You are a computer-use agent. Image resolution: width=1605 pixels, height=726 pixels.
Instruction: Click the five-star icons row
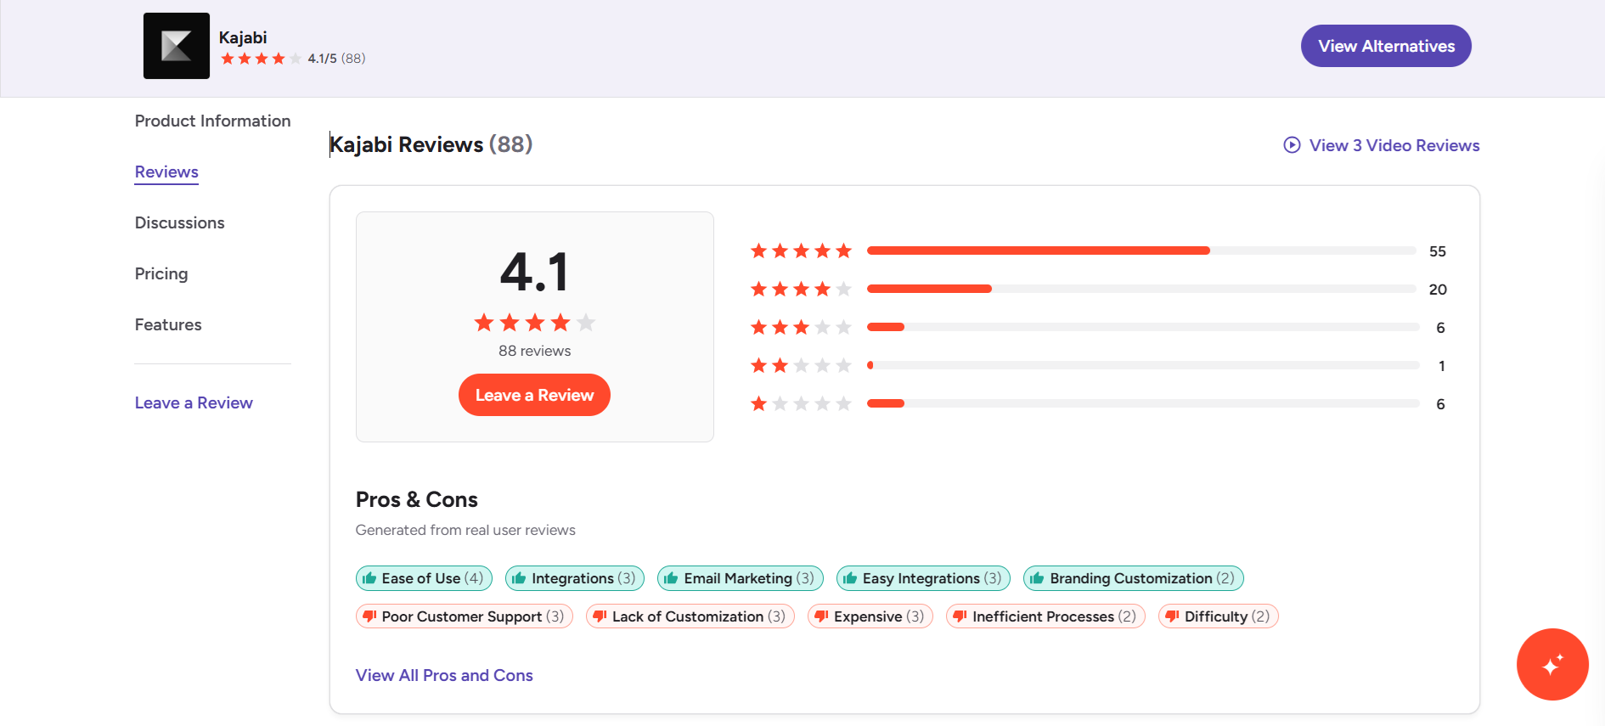801,250
